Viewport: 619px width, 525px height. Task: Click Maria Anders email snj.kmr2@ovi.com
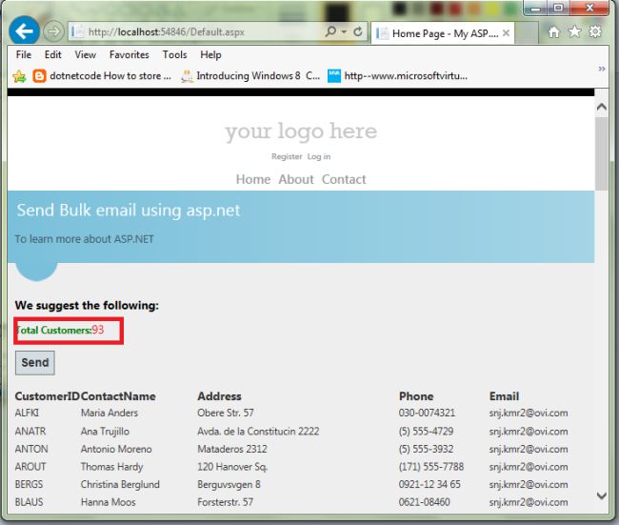point(529,413)
